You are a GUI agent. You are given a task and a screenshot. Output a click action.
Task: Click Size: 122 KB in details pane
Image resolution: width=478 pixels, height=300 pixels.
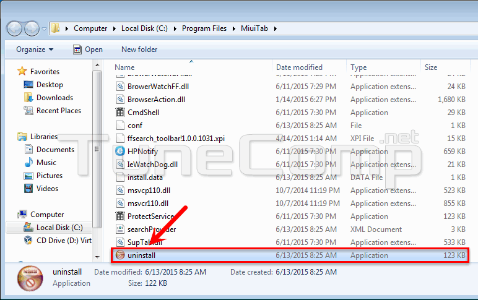[x=147, y=283]
